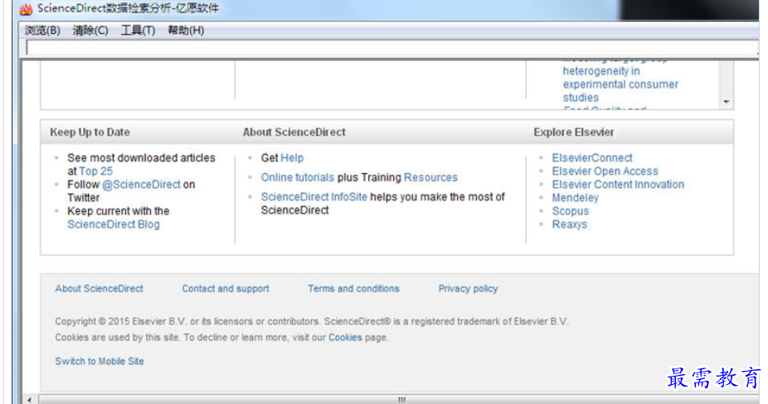This screenshot has height=404, width=768.
Task: Click the inner panel scroll down arrow
Action: [727, 102]
